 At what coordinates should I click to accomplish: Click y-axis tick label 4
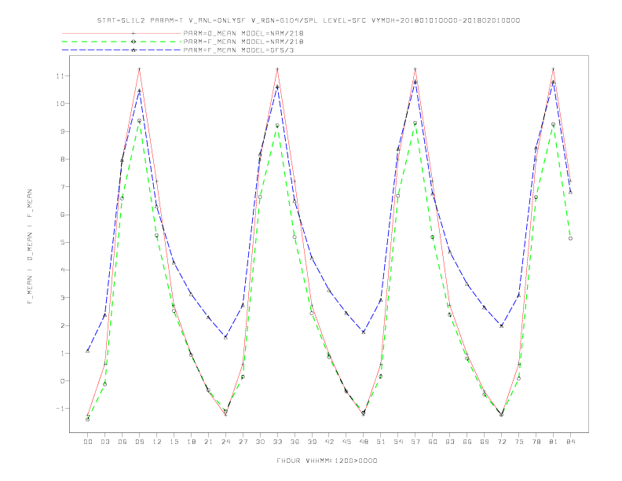[62, 270]
